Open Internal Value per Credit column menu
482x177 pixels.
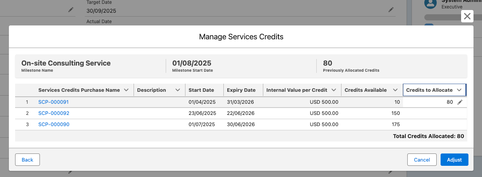click(x=334, y=90)
